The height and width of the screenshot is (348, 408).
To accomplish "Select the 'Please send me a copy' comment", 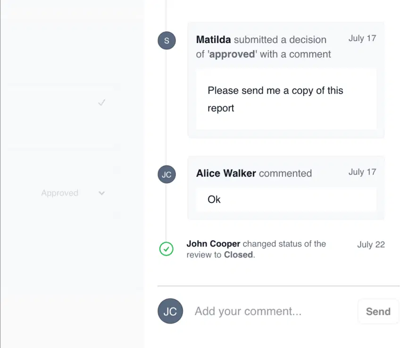I will tap(286, 99).
